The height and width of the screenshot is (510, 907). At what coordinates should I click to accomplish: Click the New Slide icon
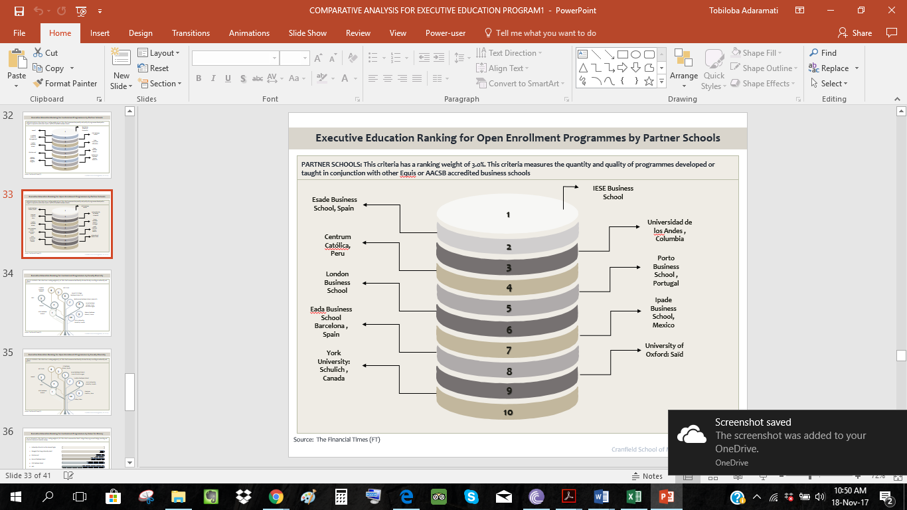point(121,58)
